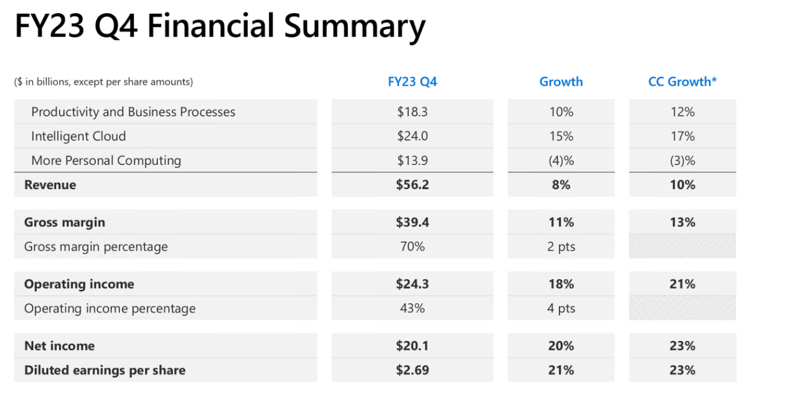This screenshot has width=785, height=395.
Task: Click the Net income row label
Action: (59, 346)
